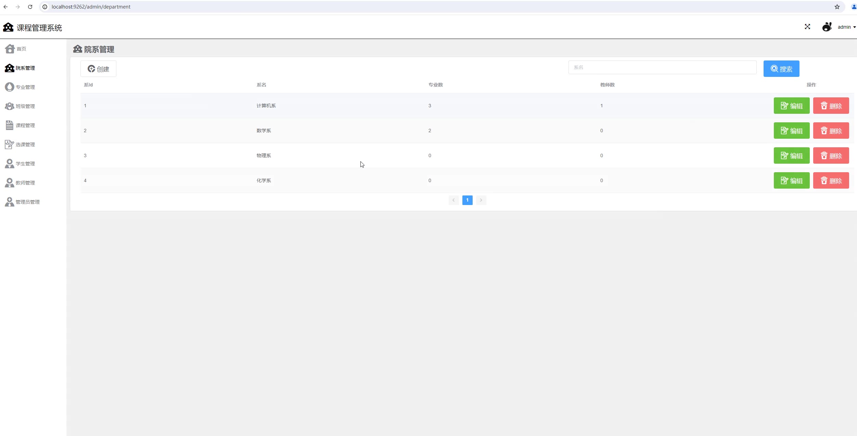Viewport: 857px width, 436px height.
Task: Delete the 数学系 row
Action: point(831,131)
